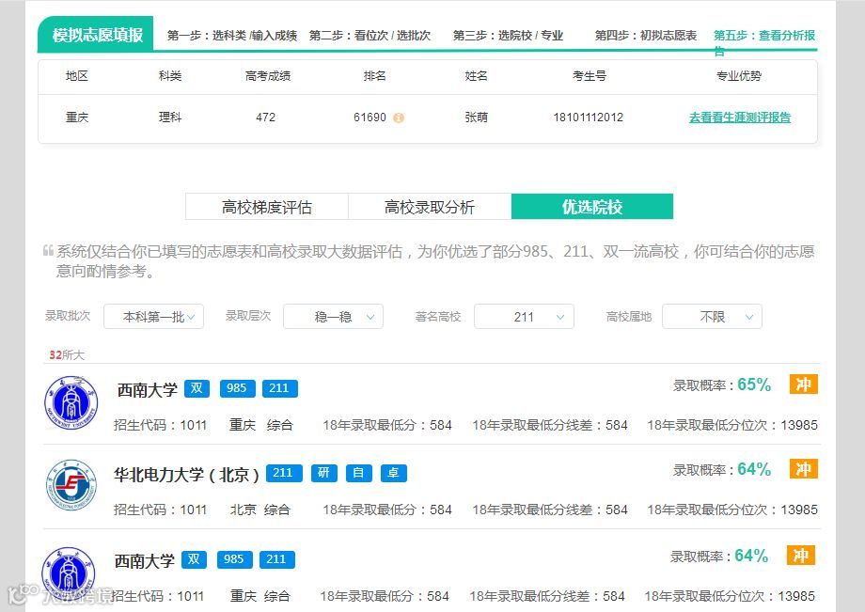Click the 地区 value 重庆 in the info table
The height and width of the screenshot is (612, 865).
(77, 118)
